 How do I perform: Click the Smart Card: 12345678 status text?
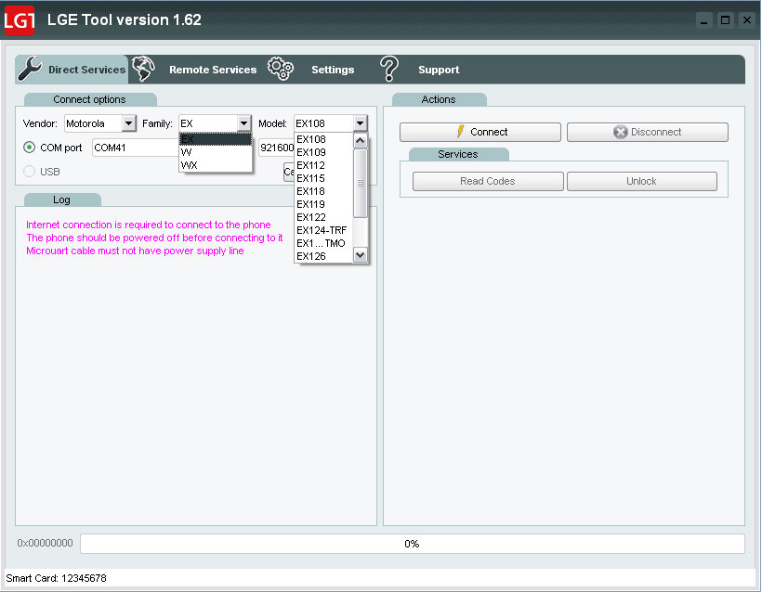[x=56, y=578]
